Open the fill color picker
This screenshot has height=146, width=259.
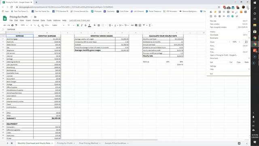[x=95, y=25]
